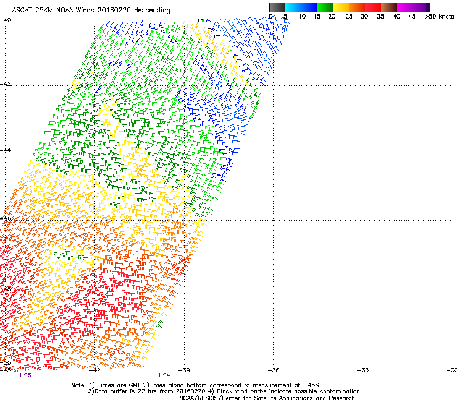Click the black contaminated wind barbs near the top
Screen dimensions: 457x402
tap(209, 28)
